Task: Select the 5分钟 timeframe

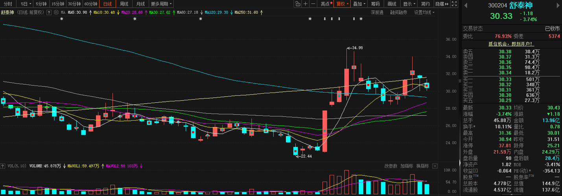Action: (41, 4)
